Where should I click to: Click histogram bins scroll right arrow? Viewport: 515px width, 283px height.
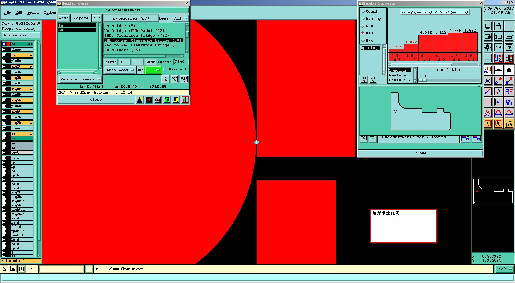coord(479,65)
